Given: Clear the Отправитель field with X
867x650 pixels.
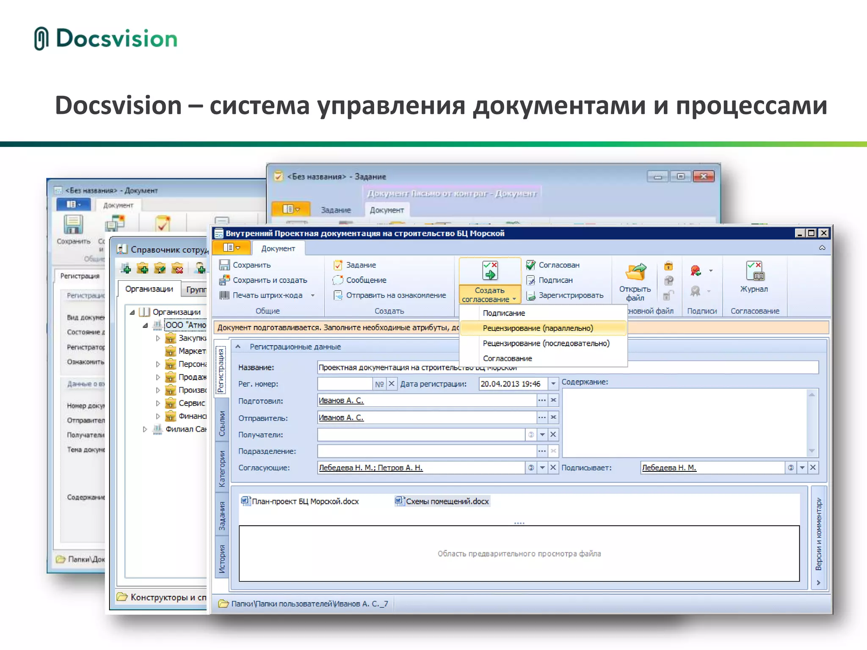Looking at the screenshot, I should click(553, 417).
